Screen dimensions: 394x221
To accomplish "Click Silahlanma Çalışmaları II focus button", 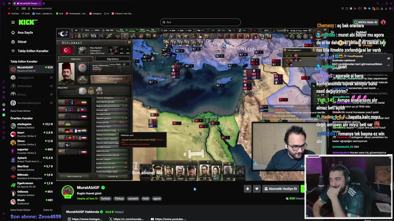I will coord(111,79).
